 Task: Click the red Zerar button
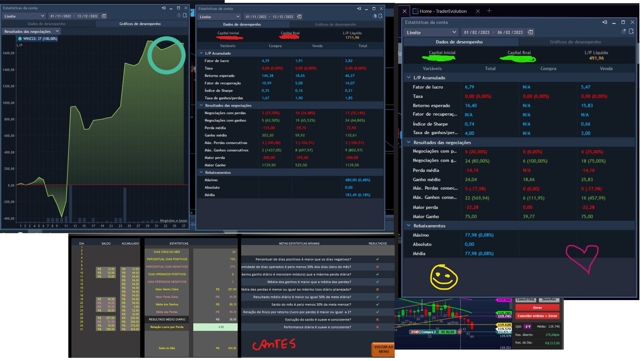coord(537,307)
